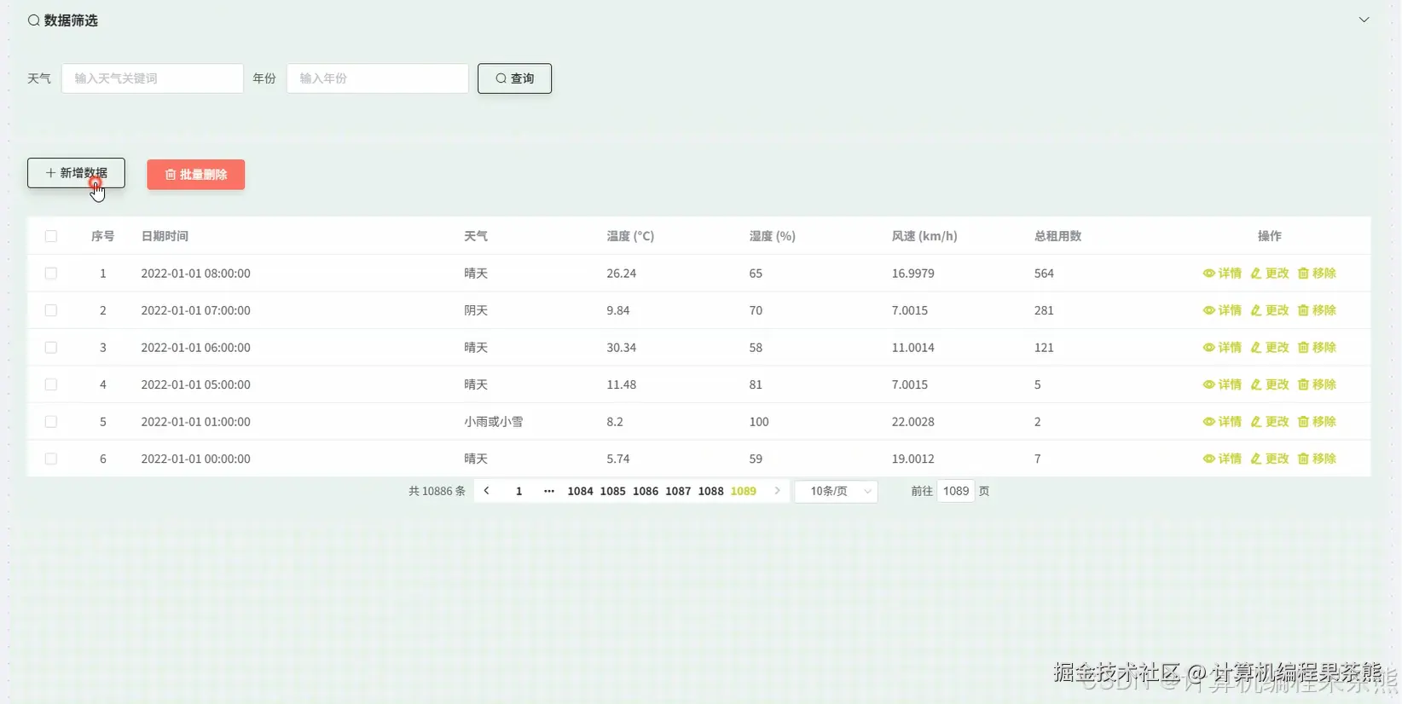The image size is (1402, 704).
Task: Go to the previous page with the left arrow
Action: [486, 491]
